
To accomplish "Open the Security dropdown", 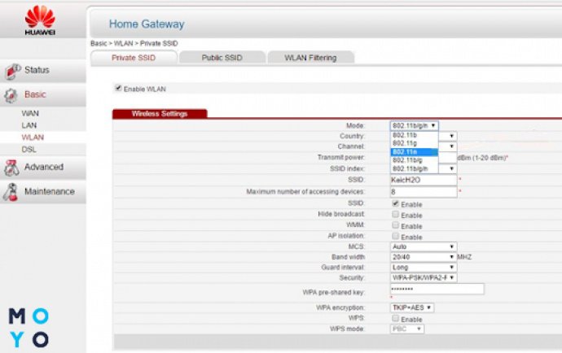I will click(424, 278).
